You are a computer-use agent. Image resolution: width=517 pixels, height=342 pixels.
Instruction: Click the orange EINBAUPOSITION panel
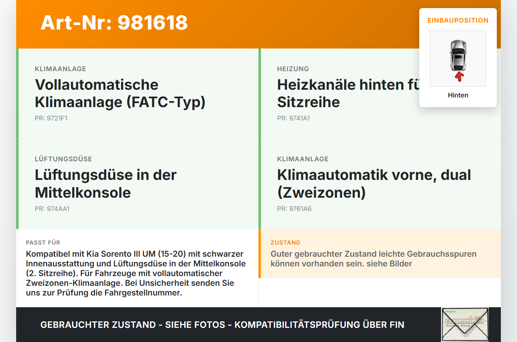[x=458, y=20]
